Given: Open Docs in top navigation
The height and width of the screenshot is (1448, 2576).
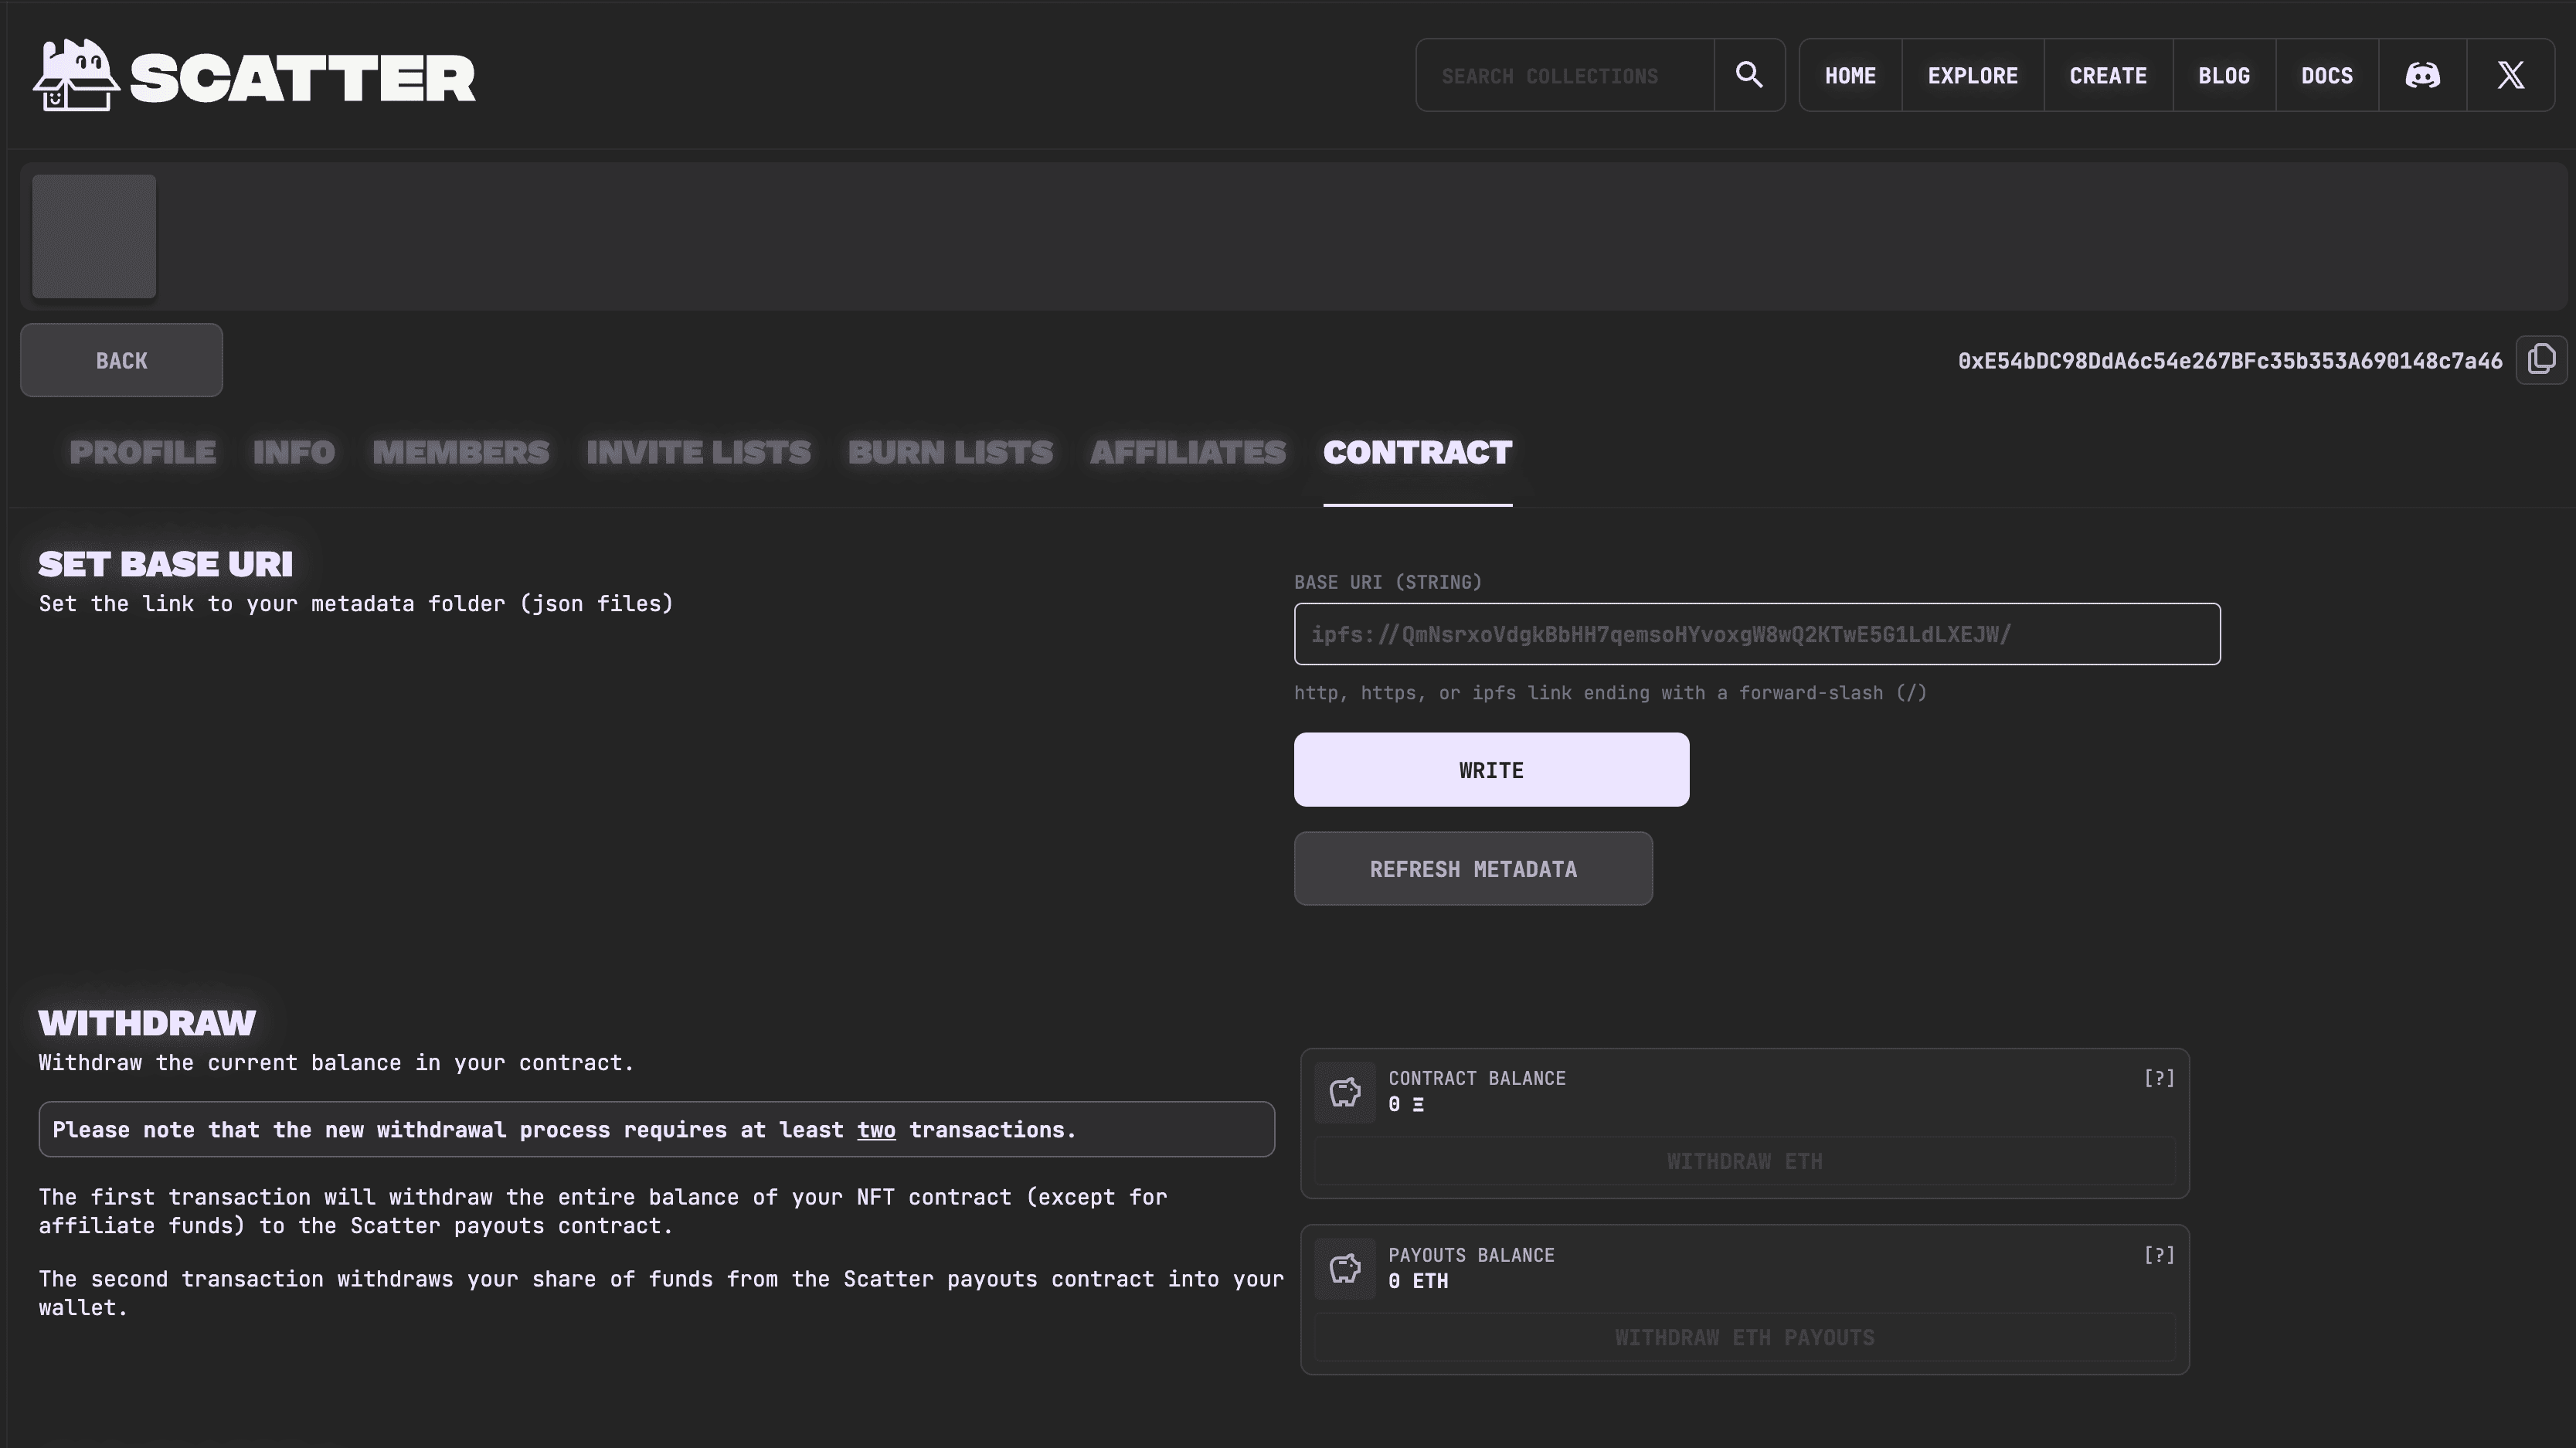Looking at the screenshot, I should point(2326,76).
